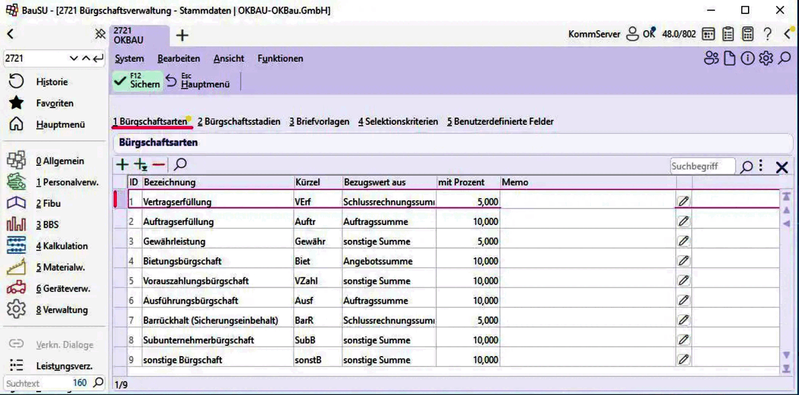Open the calculator icon in top bar
This screenshot has height=395, width=799.
[x=747, y=34]
